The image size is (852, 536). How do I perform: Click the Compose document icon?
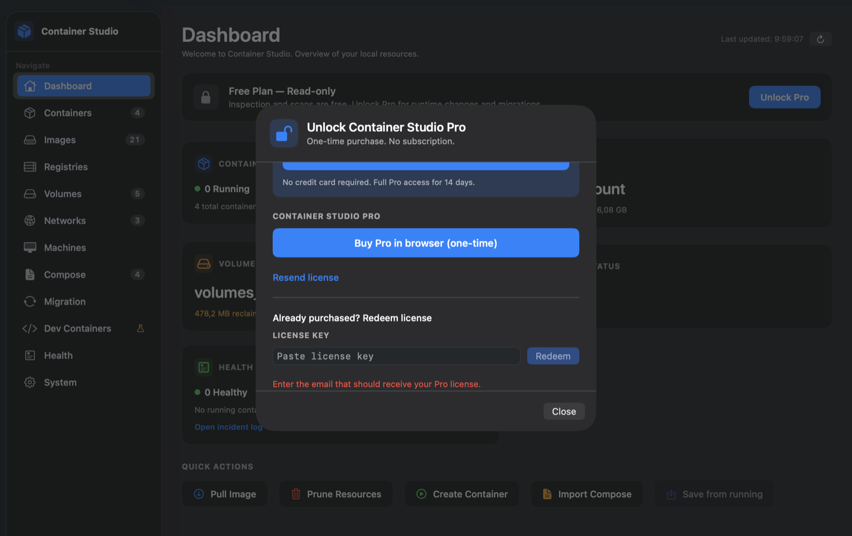point(30,275)
